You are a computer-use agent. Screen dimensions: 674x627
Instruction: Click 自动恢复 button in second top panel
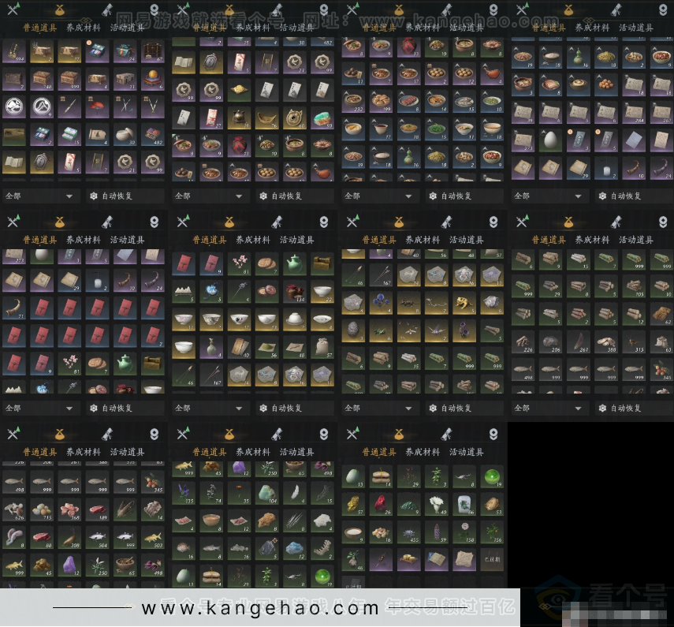click(x=295, y=196)
